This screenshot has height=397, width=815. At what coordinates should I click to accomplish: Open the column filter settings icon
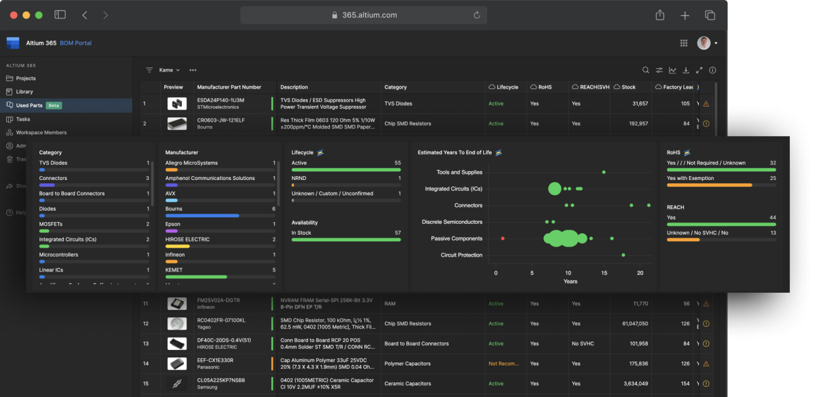click(x=660, y=70)
